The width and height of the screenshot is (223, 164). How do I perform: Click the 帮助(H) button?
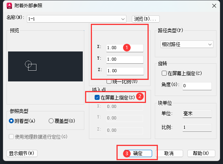pyautogui.click(x=201, y=154)
